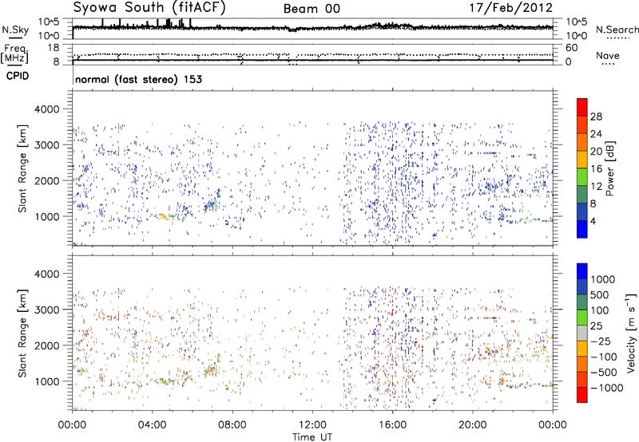Click the '-1000' velocity colorbar value
Viewport: 639px width, 442px height.
(607, 388)
